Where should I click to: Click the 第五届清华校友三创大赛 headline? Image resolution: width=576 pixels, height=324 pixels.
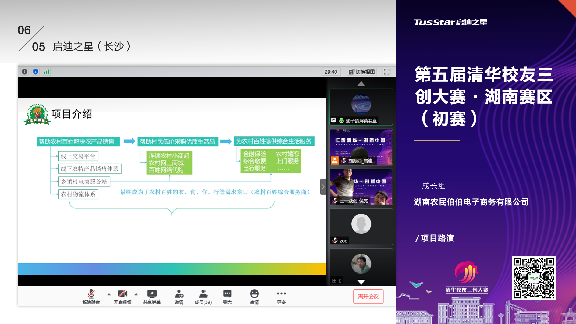(484, 96)
